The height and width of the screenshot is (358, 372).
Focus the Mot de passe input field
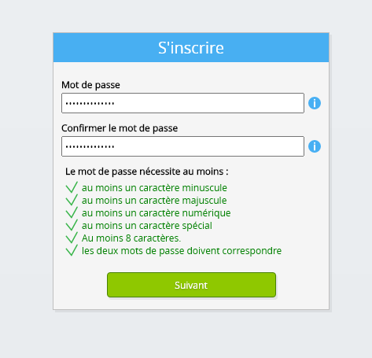click(182, 103)
